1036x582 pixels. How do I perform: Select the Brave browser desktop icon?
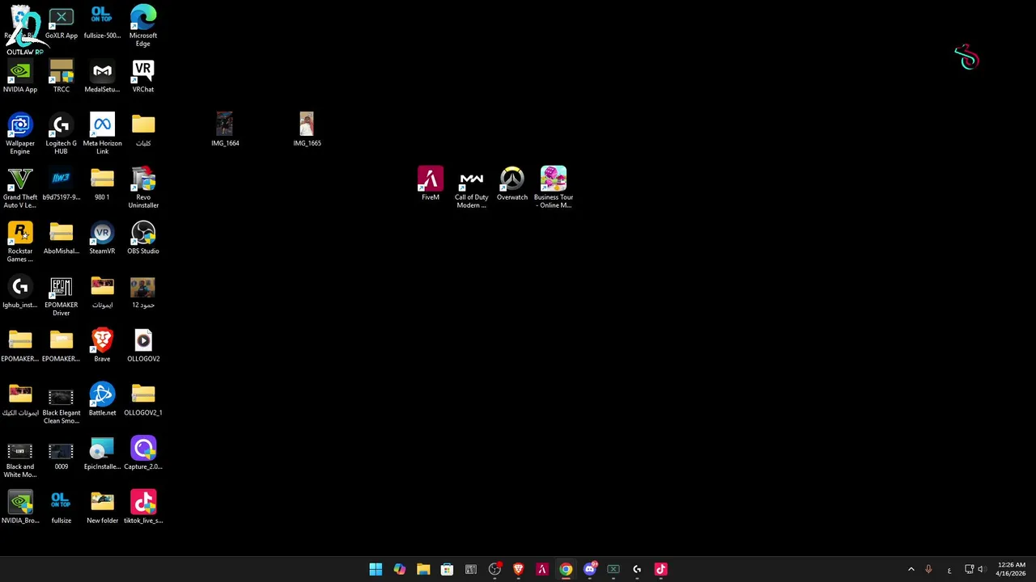(x=102, y=347)
